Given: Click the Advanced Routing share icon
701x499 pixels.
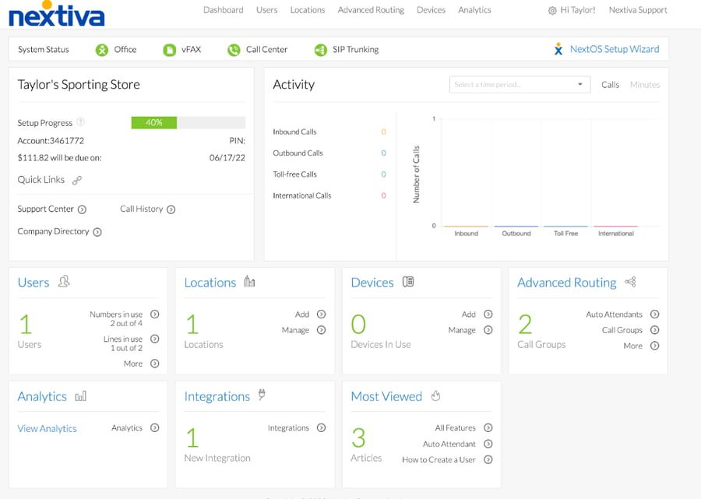Looking at the screenshot, I should [x=630, y=282].
